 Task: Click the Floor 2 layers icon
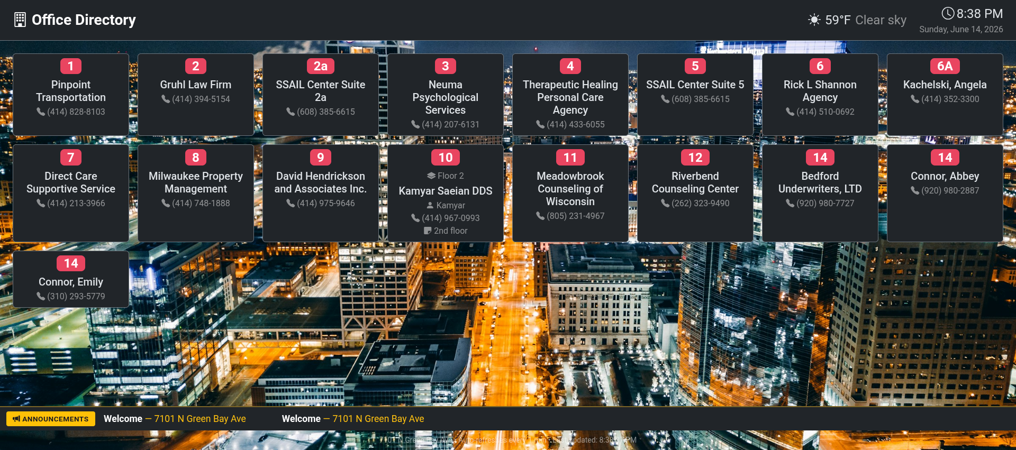coord(431,176)
